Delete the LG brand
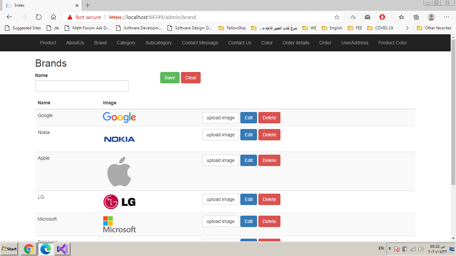The width and height of the screenshot is (456, 256). point(269,199)
